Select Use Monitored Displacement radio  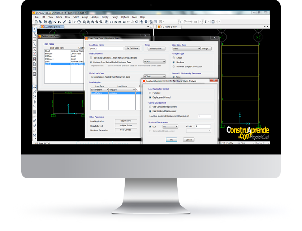pyautogui.click(x=150, y=111)
